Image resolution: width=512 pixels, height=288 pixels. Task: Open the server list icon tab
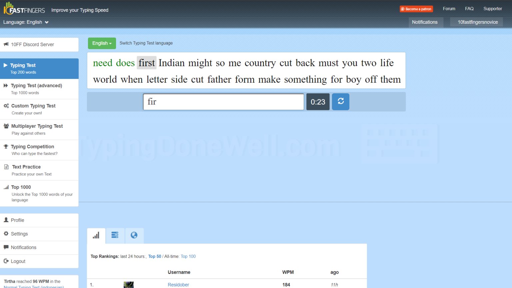(115, 235)
